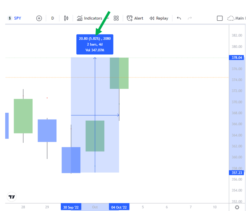Open the candlestick chart style selector

[66, 18]
